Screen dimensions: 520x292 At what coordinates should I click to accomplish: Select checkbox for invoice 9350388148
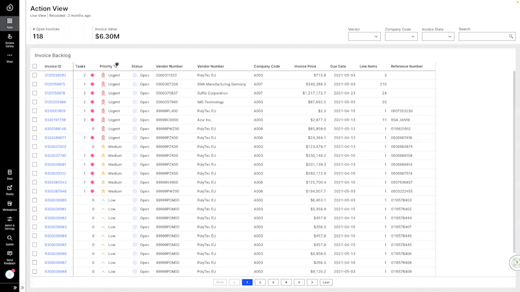(35, 128)
